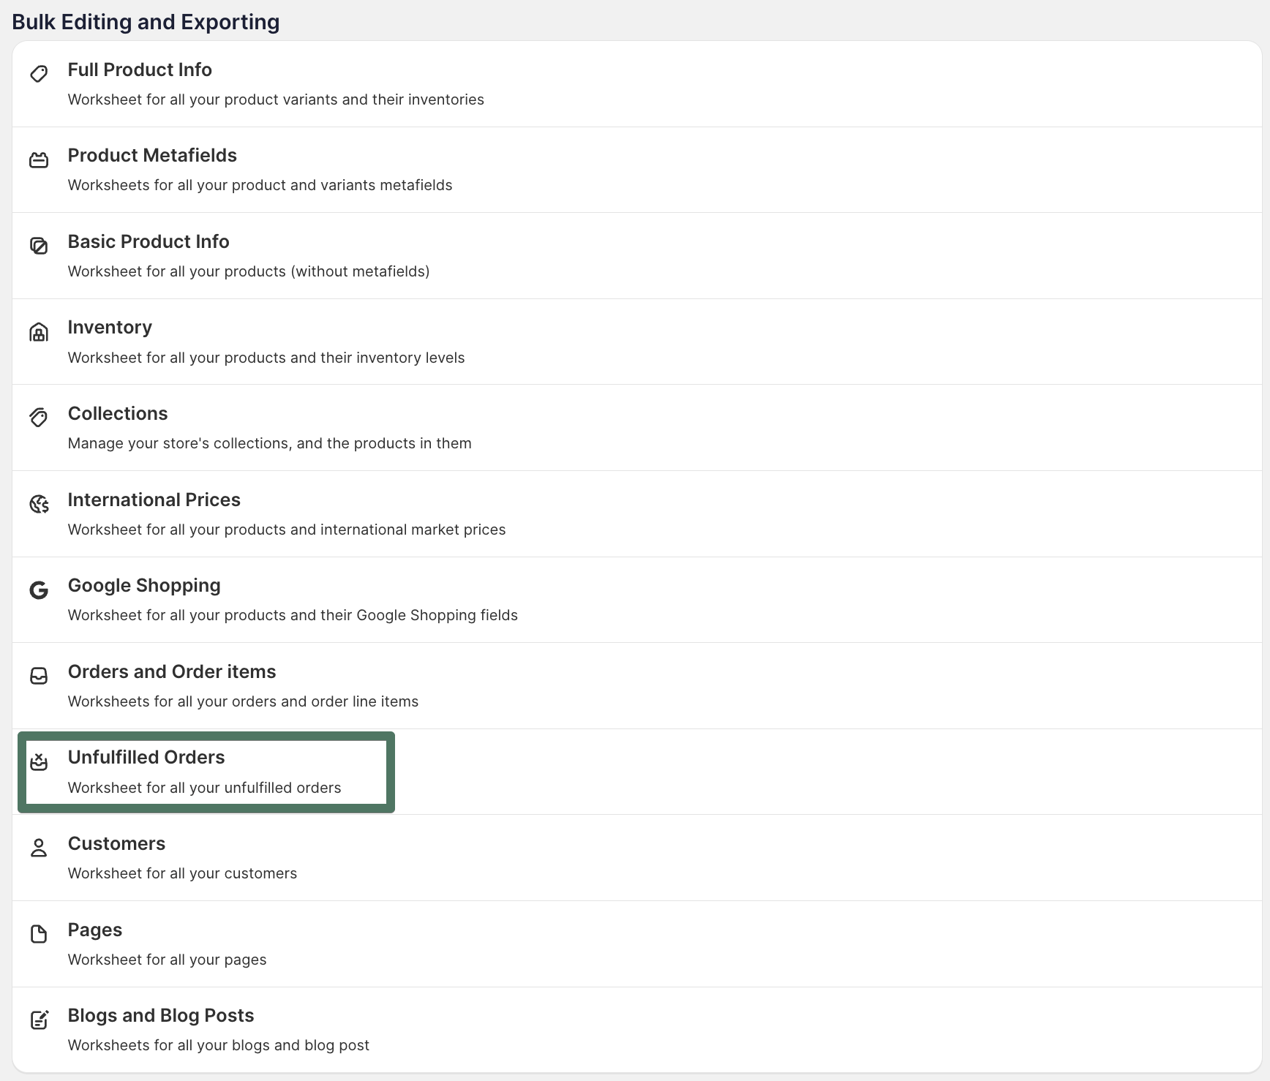Click the person icon beside Customers

coord(39,848)
